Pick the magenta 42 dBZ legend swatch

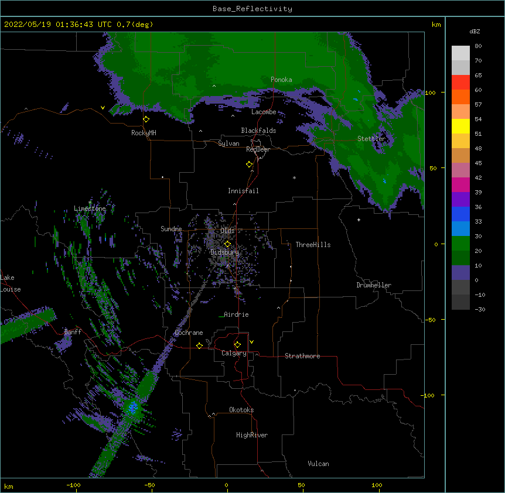(x=460, y=184)
